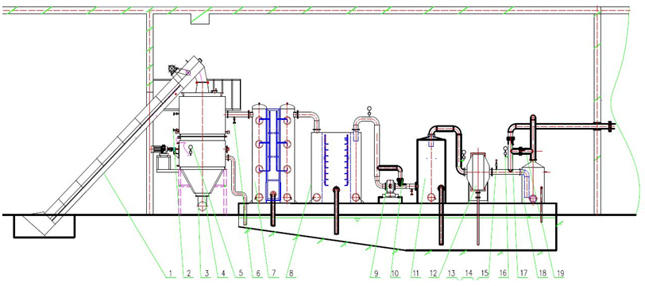Click the callout number 17 label

click(523, 273)
